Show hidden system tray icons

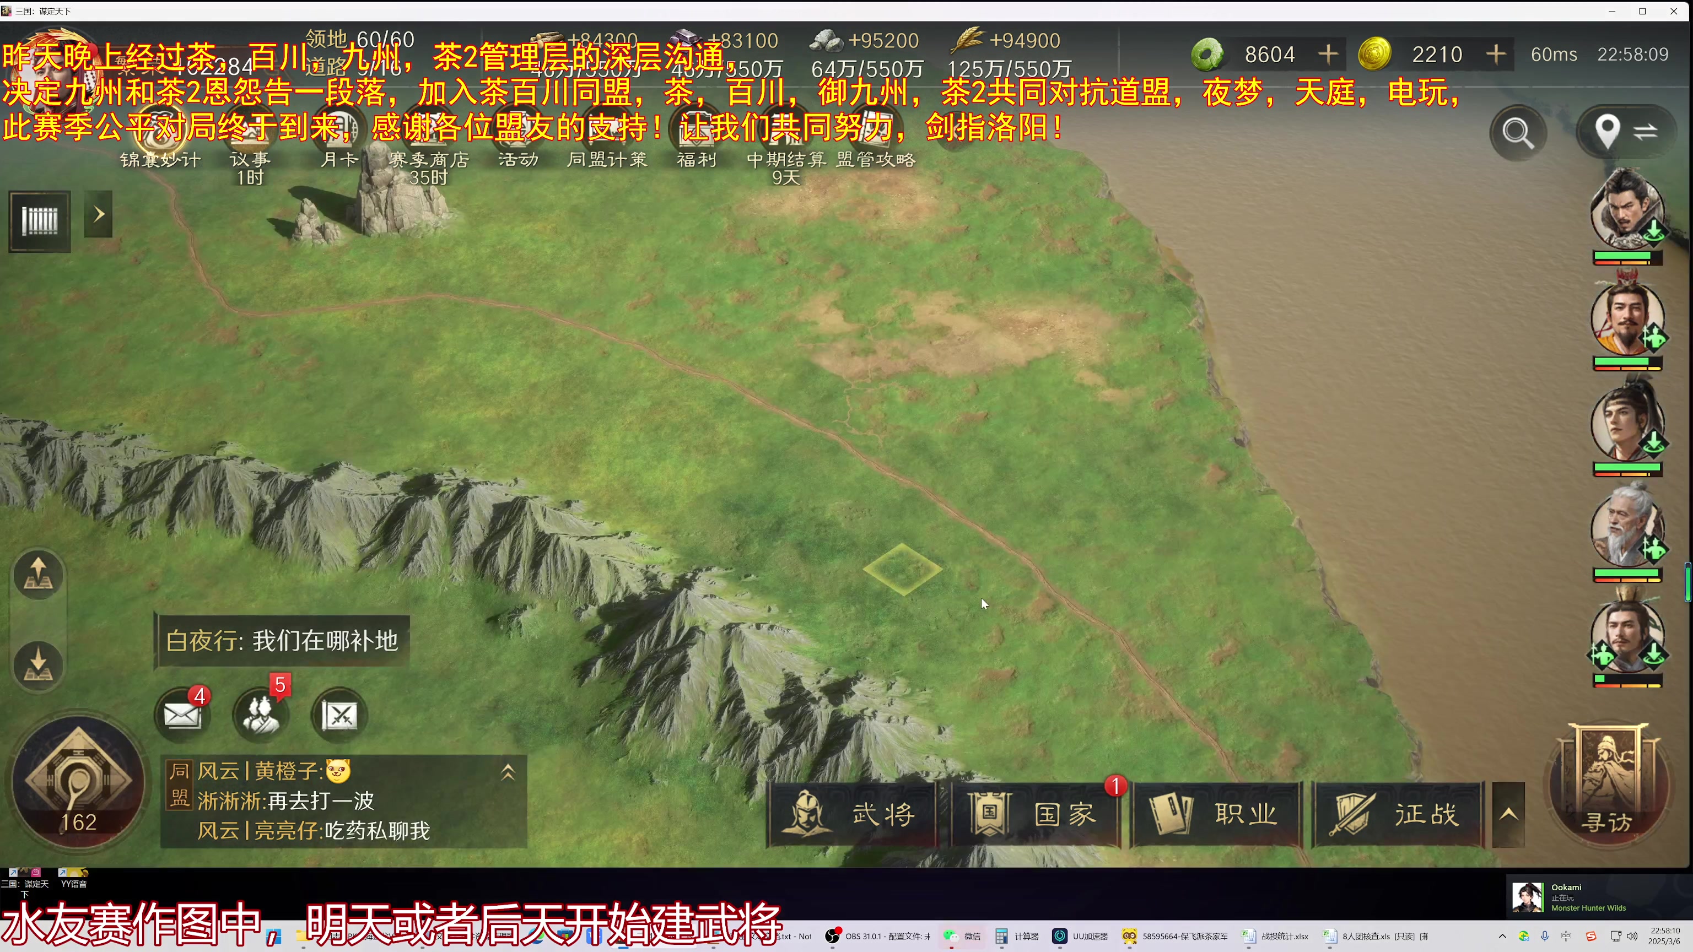tap(1502, 936)
